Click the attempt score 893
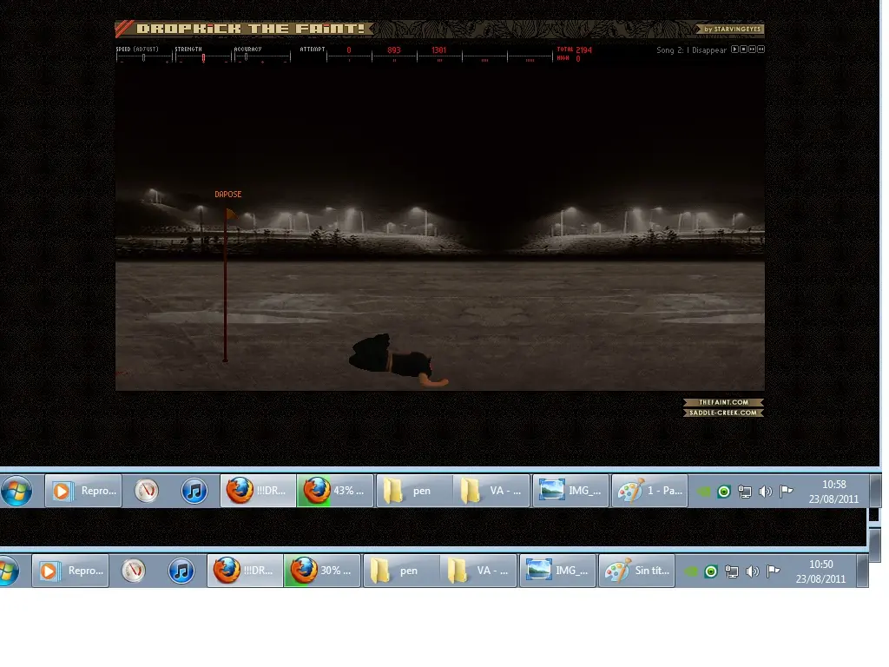 click(394, 50)
